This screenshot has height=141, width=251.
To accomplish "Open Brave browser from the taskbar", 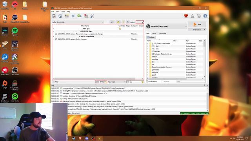I will coord(80,138).
